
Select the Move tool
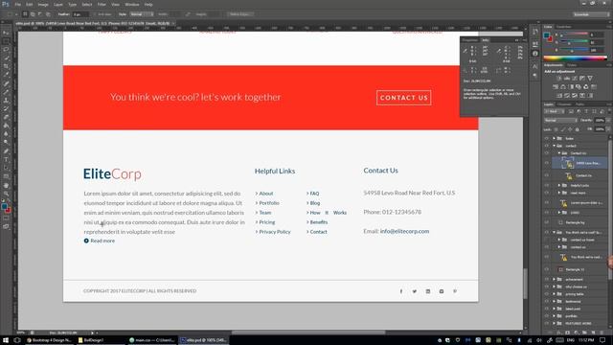pyautogui.click(x=6, y=33)
